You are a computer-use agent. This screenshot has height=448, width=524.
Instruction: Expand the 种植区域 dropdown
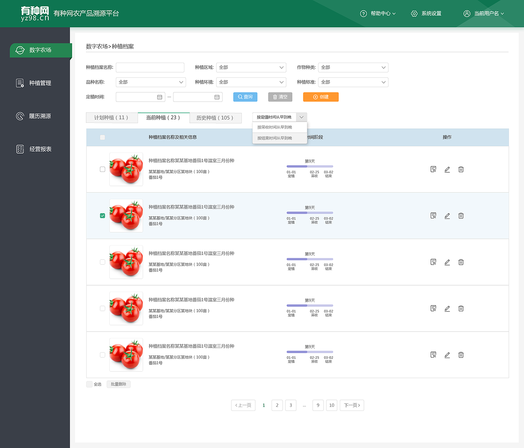point(251,68)
